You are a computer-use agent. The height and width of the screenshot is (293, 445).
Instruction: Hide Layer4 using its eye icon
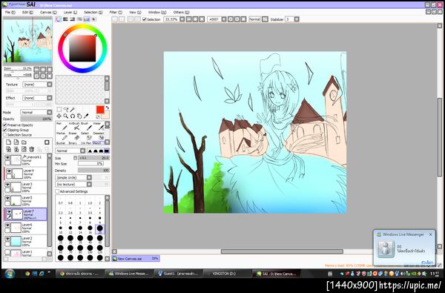coord(9,171)
